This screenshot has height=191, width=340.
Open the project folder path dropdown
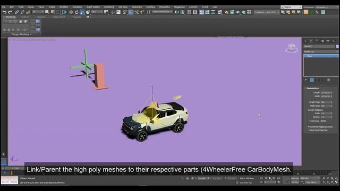(267, 12)
